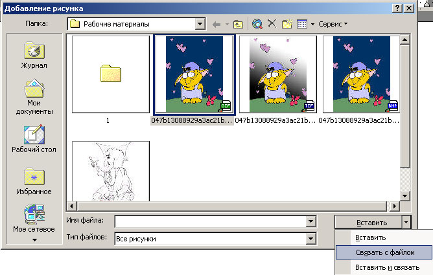Click the up one level folder icon
The width and height of the screenshot is (433, 275).
(239, 24)
